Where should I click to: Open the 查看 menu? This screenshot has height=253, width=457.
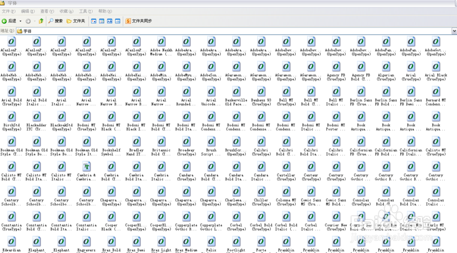[x=47, y=11]
